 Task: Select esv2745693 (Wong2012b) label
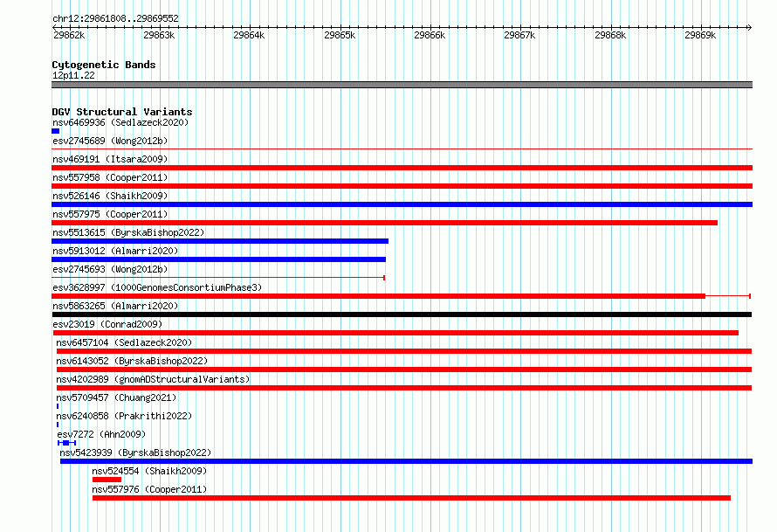110,269
